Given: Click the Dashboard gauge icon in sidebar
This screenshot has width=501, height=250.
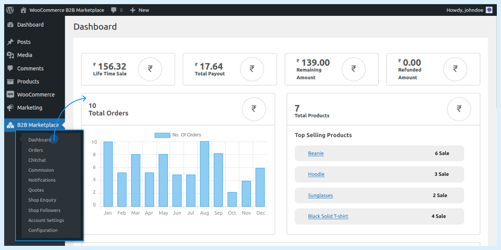Looking at the screenshot, I should click(x=10, y=25).
